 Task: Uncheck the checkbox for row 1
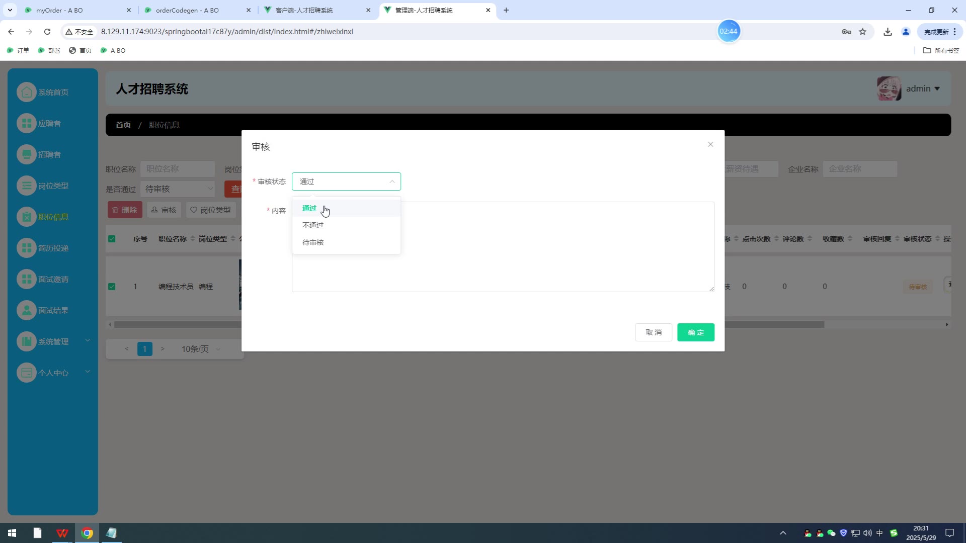112,287
